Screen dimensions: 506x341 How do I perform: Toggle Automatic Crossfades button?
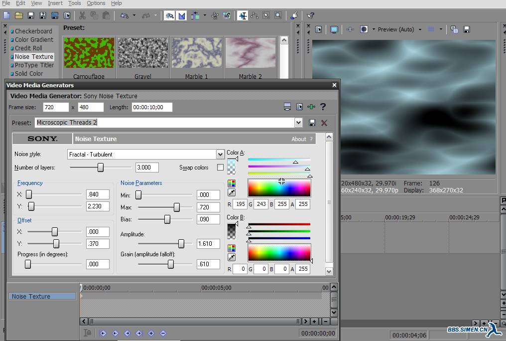pos(182,15)
